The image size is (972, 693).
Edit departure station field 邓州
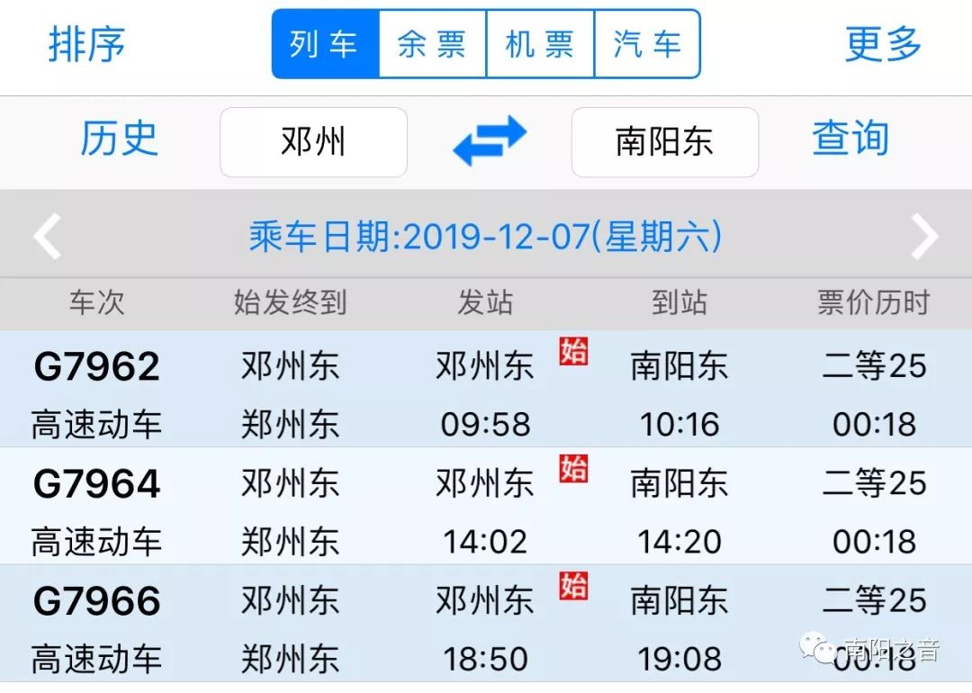click(313, 142)
